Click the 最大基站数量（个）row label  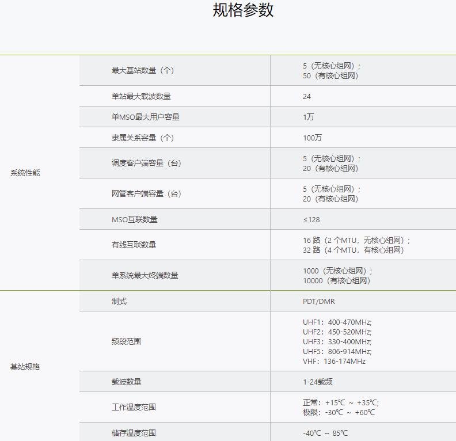point(143,70)
